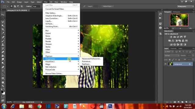Open Google Chrome from taskbar
Screen dimensions: 195x109
[x=39, y=106]
